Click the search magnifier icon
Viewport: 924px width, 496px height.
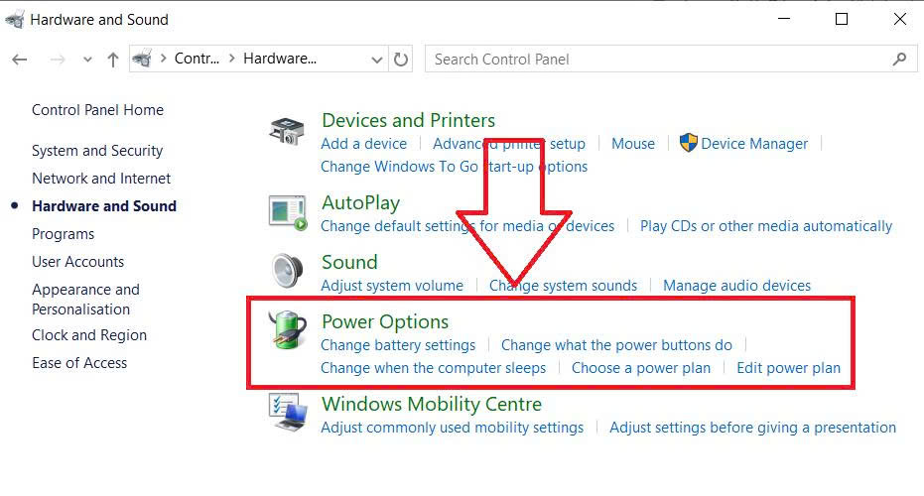pyautogui.click(x=899, y=59)
